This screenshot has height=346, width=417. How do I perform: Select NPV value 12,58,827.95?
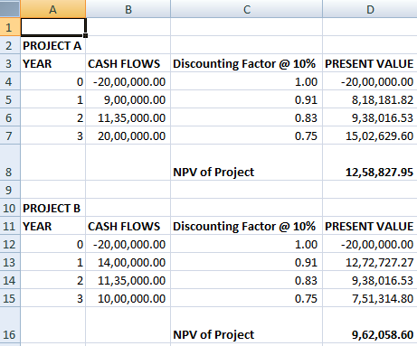[370, 163]
